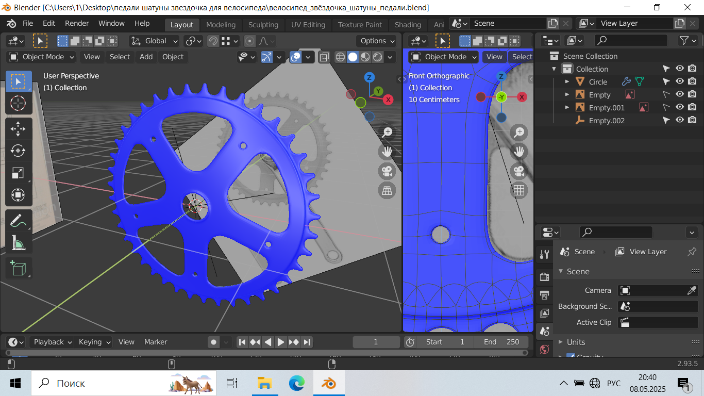Image resolution: width=704 pixels, height=396 pixels.
Task: Select the Annotate pencil tool
Action: tap(18, 220)
